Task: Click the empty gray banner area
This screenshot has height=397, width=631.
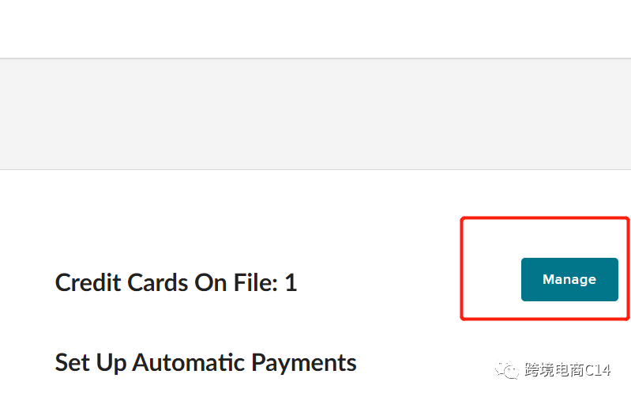Action: click(x=316, y=114)
